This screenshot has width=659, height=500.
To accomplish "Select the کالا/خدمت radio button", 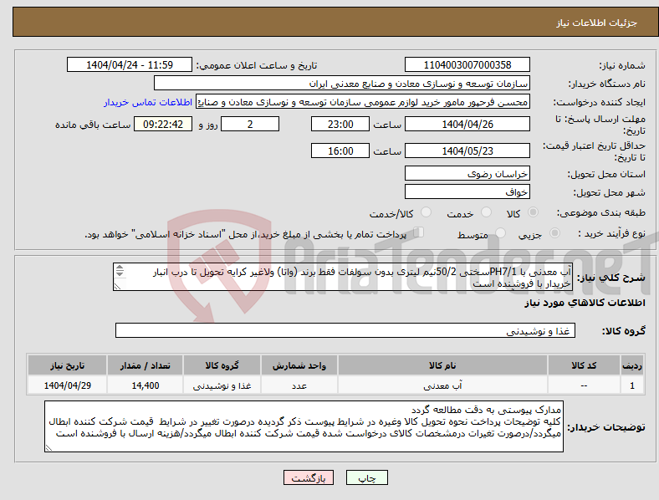I will [x=427, y=212].
